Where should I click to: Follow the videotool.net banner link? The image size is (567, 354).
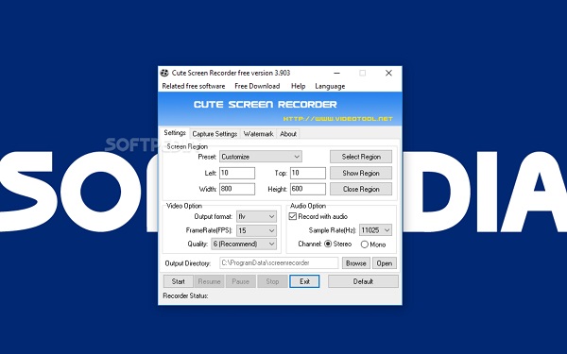click(x=337, y=119)
